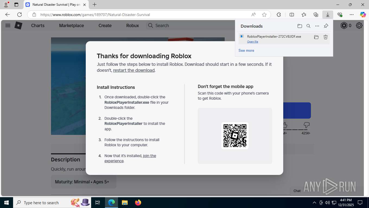This screenshot has height=208, width=369.
Task: Search downloads with magnifier icon
Action: coord(308,26)
